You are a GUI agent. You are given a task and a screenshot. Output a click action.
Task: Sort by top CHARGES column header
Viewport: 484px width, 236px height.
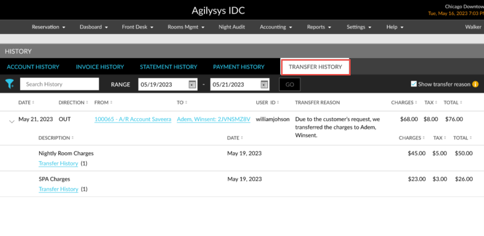(404, 102)
